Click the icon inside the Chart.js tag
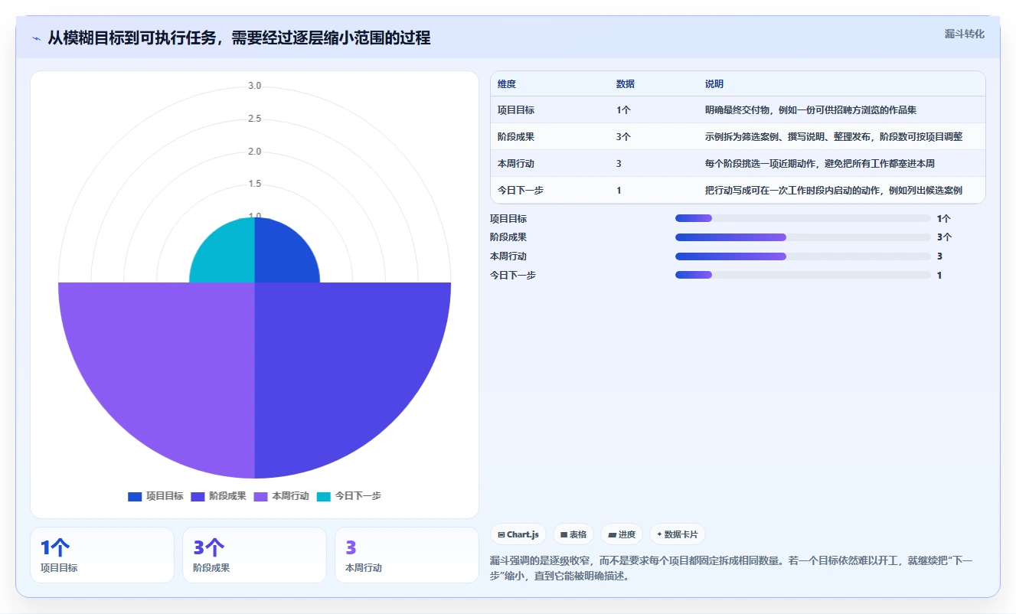This screenshot has width=1016, height=614. tap(501, 534)
